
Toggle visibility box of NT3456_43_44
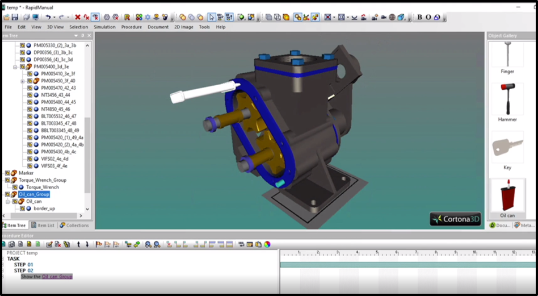30,95
